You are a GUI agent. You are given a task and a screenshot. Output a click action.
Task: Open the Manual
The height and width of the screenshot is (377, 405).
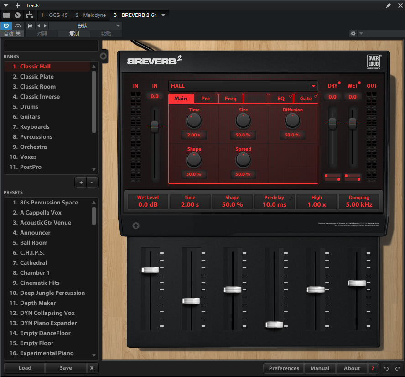click(320, 368)
